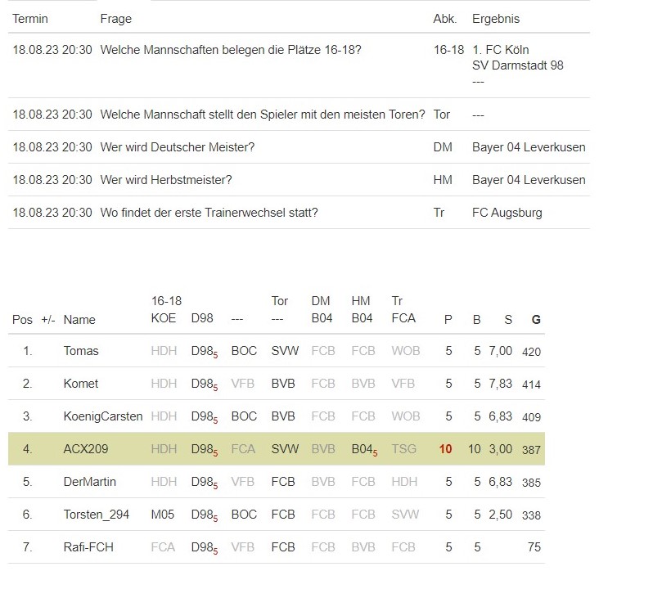The height and width of the screenshot is (589, 653).
Task: Click the P column header
Action: coord(448,320)
